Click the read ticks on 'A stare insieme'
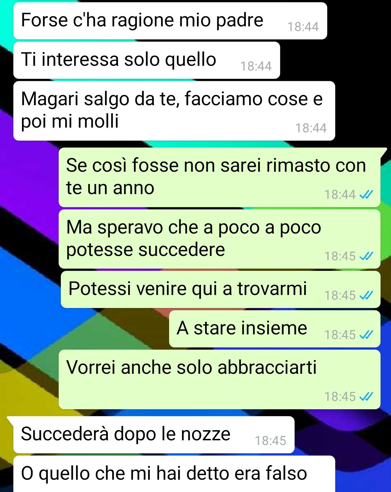Screen dimensions: 391x492 (x=366, y=335)
